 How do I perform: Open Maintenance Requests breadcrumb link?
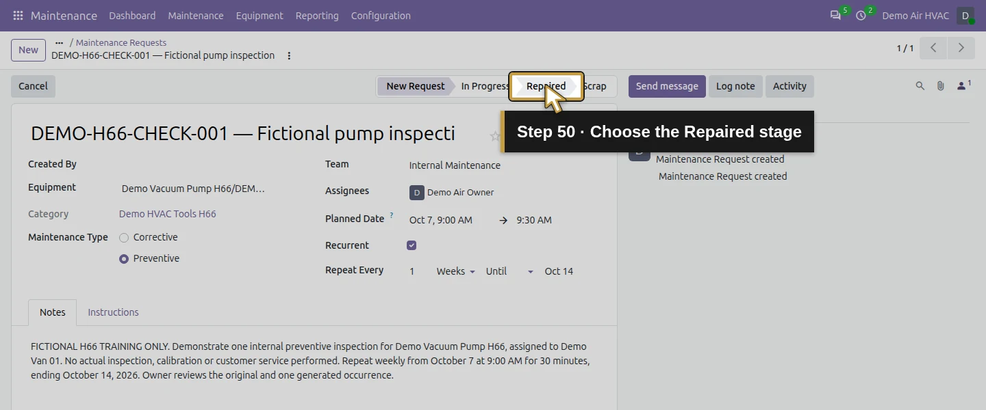[121, 42]
